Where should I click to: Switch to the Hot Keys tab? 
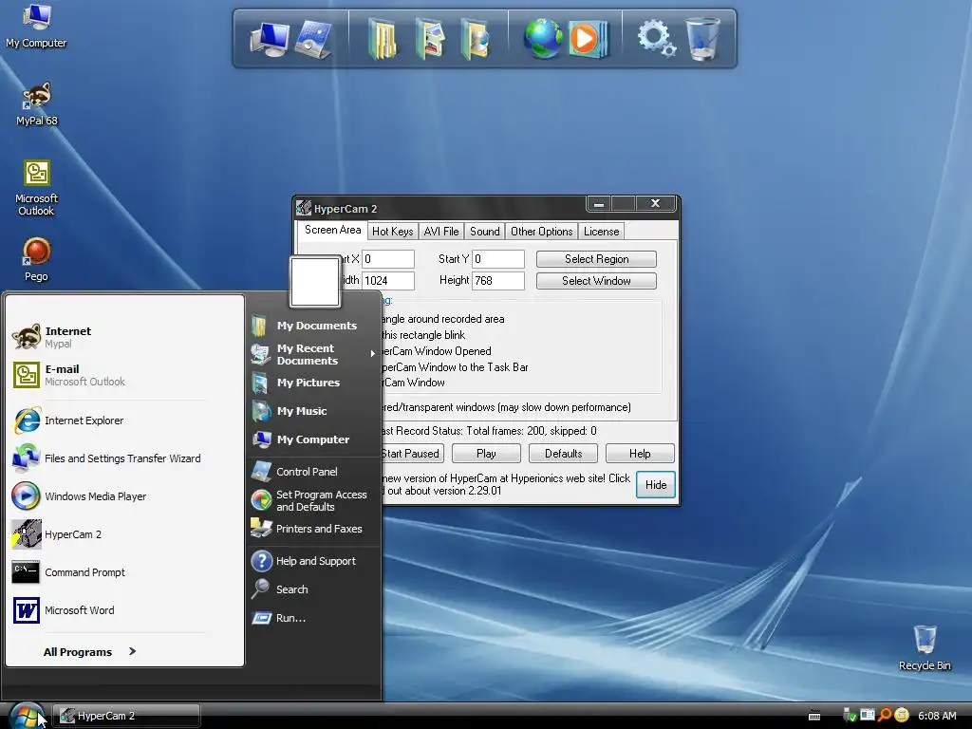tap(392, 232)
